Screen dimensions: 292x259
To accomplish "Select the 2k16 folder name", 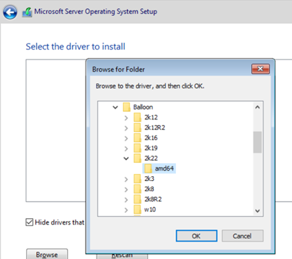I will (x=151, y=138).
